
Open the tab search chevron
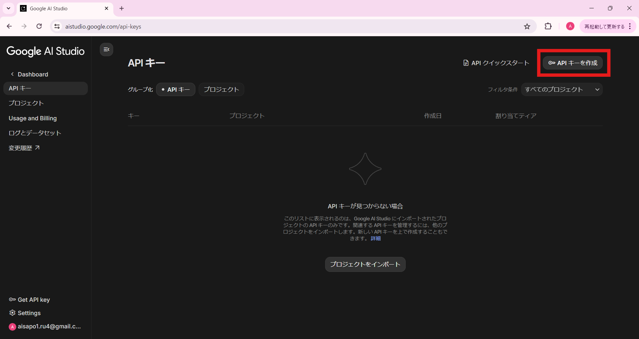point(8,8)
